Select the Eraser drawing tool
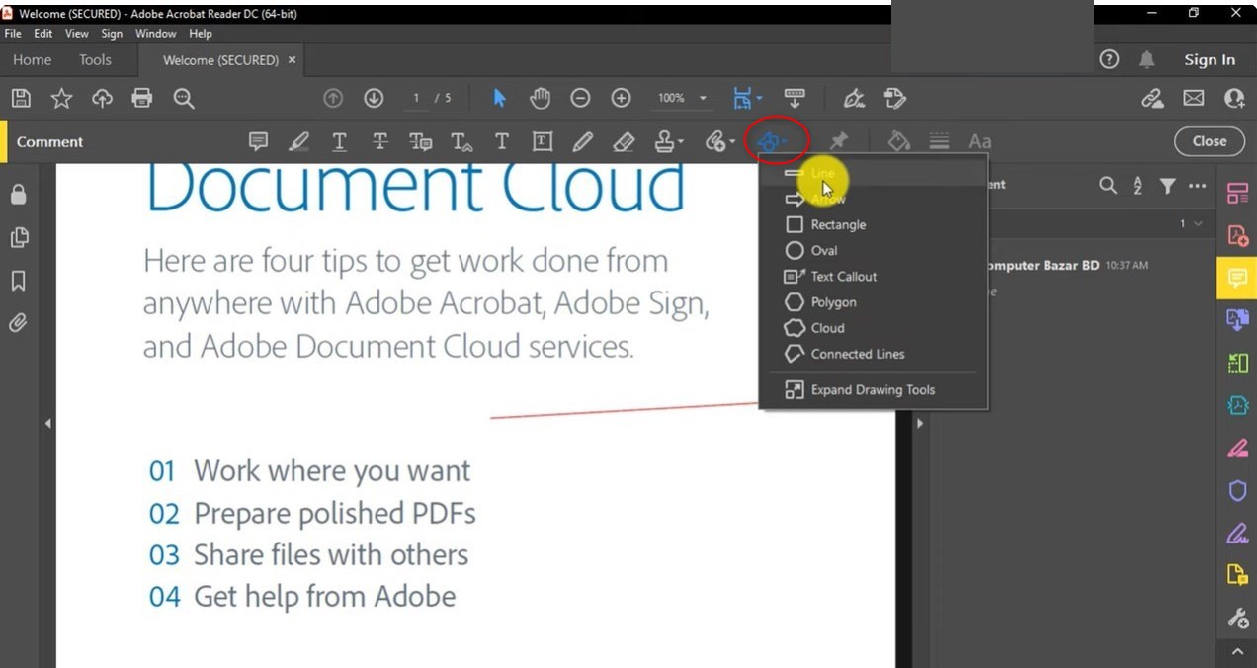Screen dimensions: 1257x668 click(624, 141)
